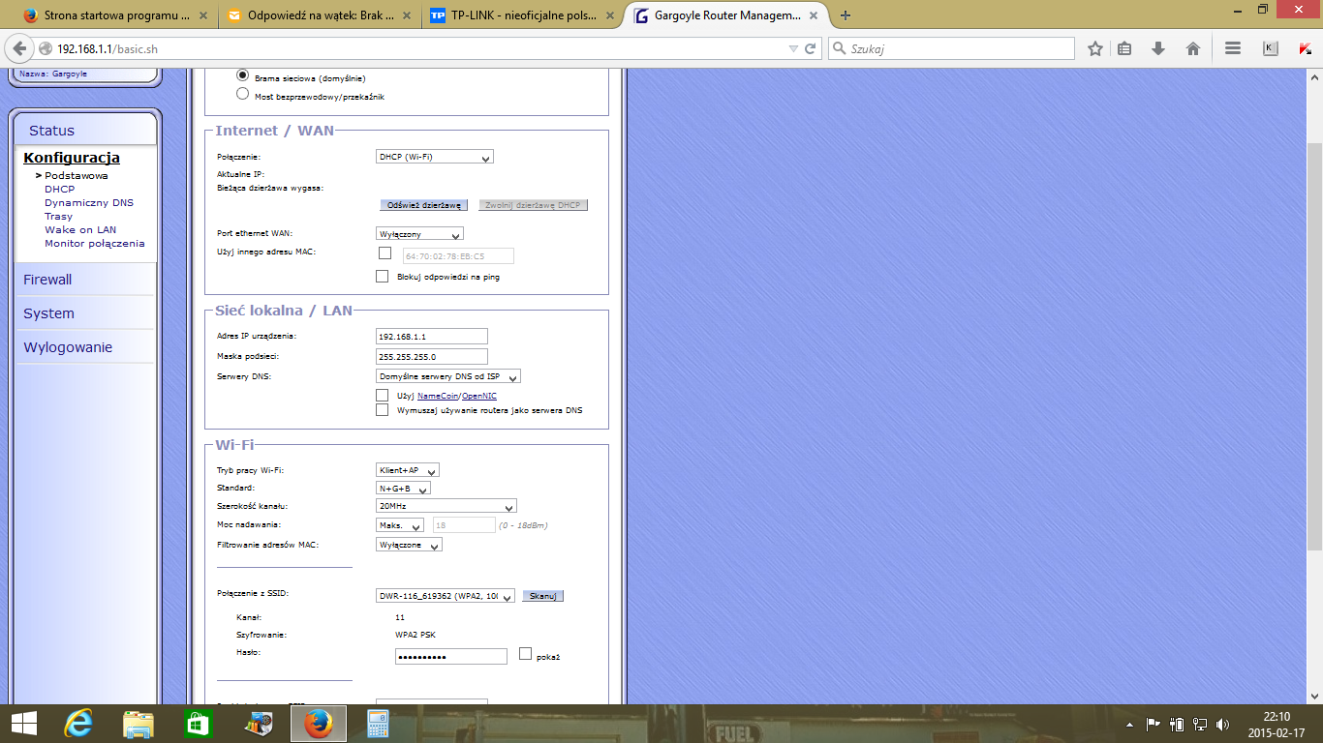The height and width of the screenshot is (743, 1323).
Task: Click the 'Adres IP urządzenia' input field
Action: [x=432, y=336]
